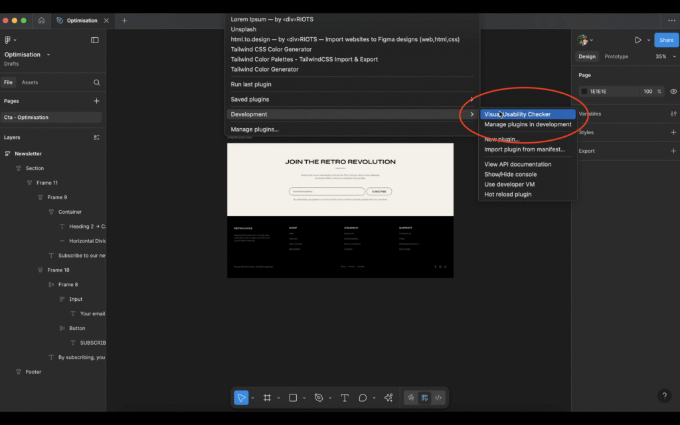Select the Comment tool
The height and width of the screenshot is (425, 680).
(363, 398)
